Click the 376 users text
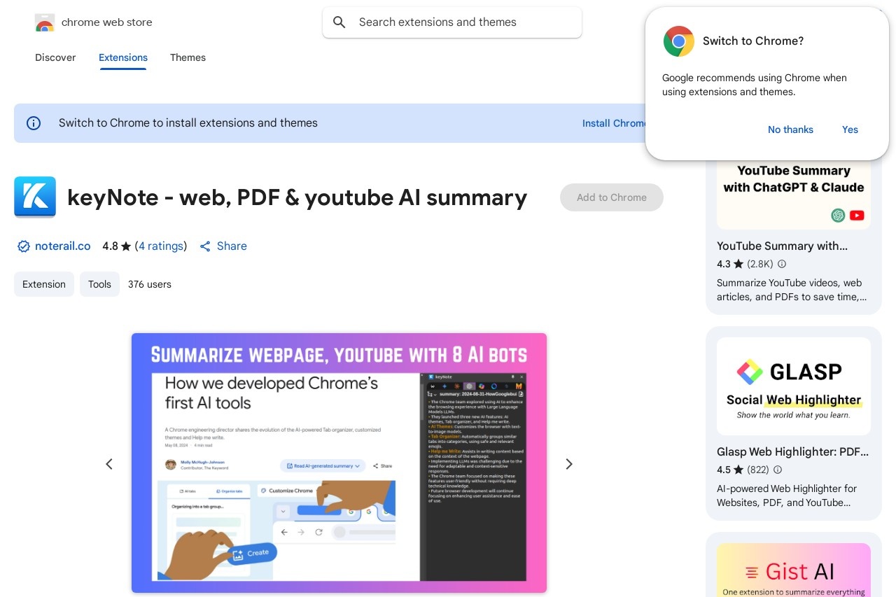 click(150, 284)
